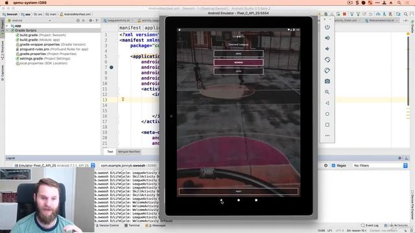The width and height of the screenshot is (415, 233).
Task: Collapse the Gradle Scripts node
Action: [7, 30]
